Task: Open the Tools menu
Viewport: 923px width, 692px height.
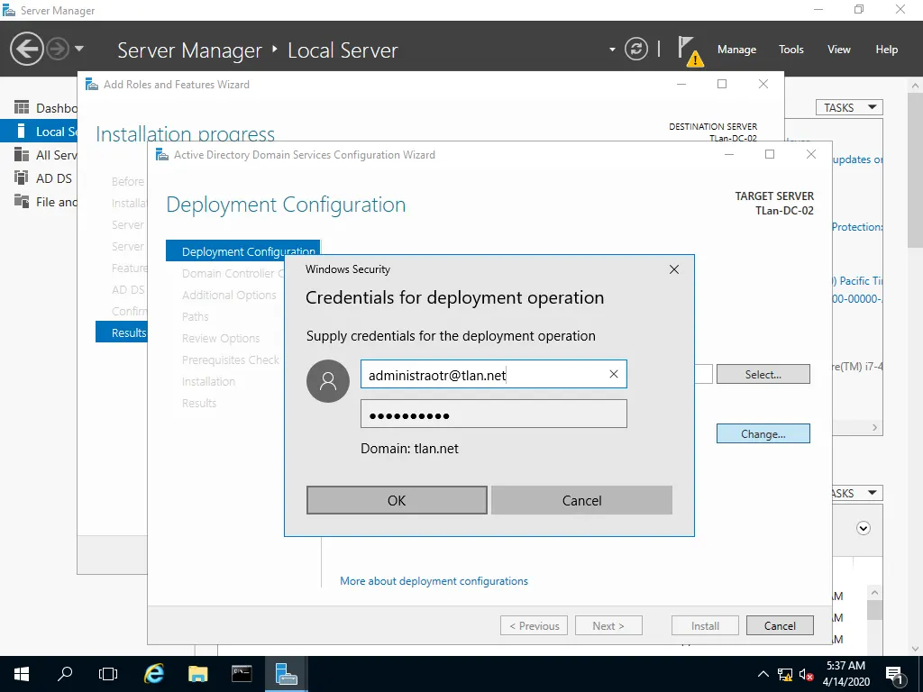Action: [790, 50]
